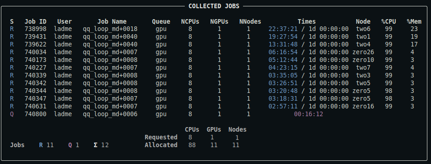Screen dimensions: 431x164
Task: Click node name zero16
Action: [363, 106]
